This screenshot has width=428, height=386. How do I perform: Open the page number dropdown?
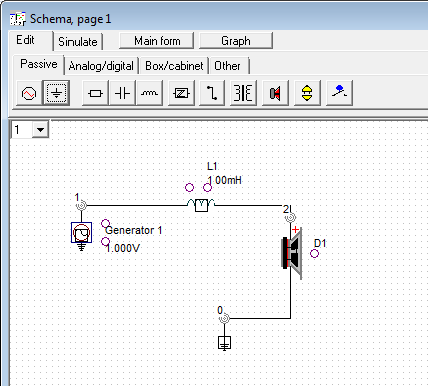point(41,130)
